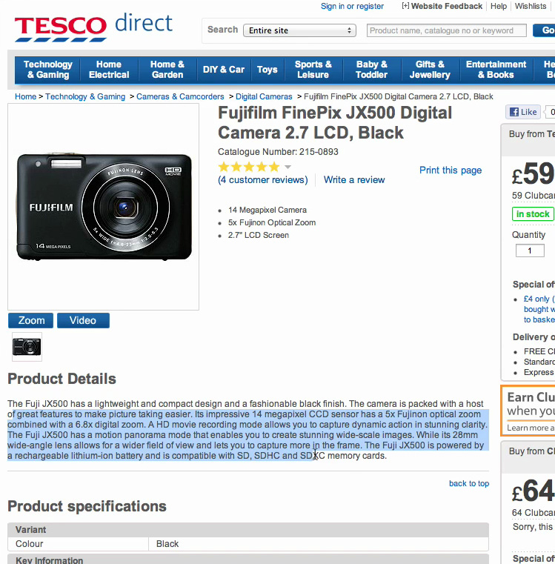555x564 pixels.
Task: Click into the product search field
Action: point(446,30)
